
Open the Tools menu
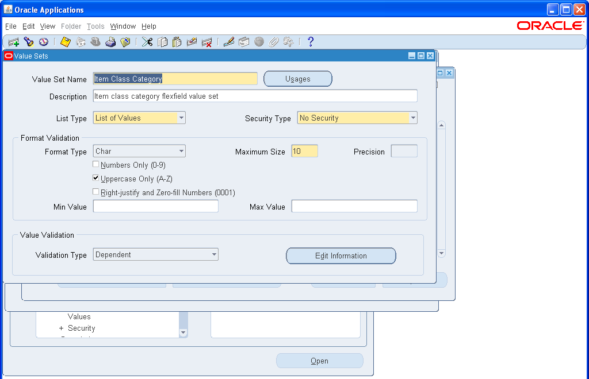point(95,26)
